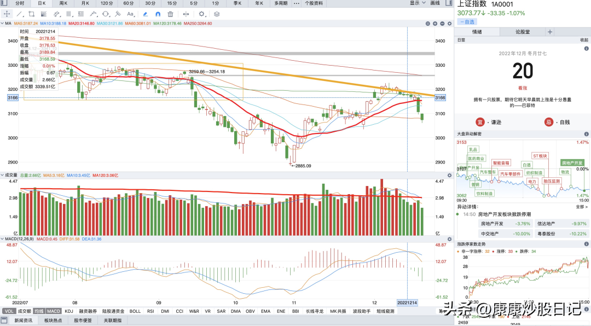Switch to the 周K period tab
The image size is (591, 326).
[63, 3]
